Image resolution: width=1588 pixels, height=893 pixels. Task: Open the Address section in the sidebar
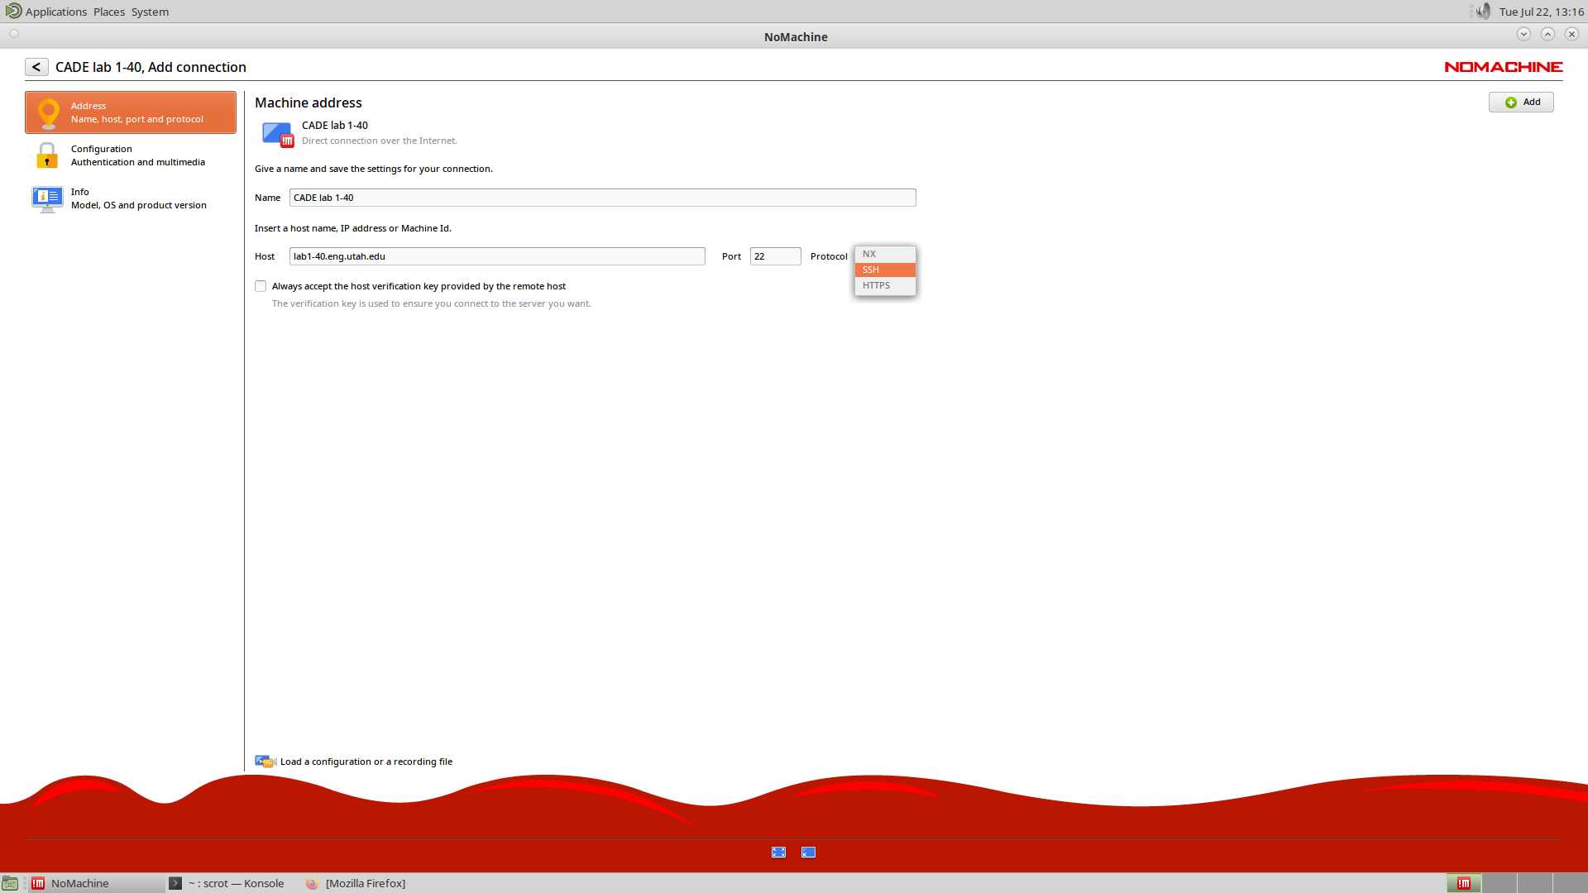coord(131,112)
